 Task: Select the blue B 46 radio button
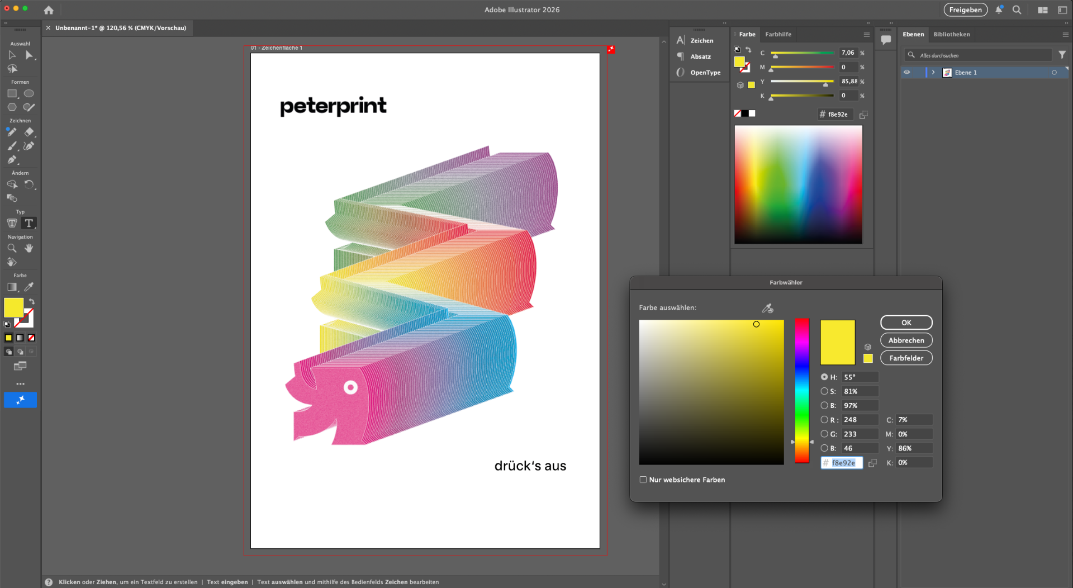[x=824, y=448]
